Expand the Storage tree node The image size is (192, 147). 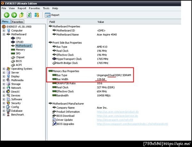pos(4,84)
